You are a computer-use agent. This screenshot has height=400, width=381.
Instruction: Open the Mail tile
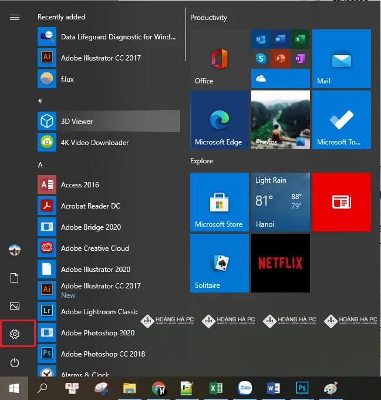[341, 59]
